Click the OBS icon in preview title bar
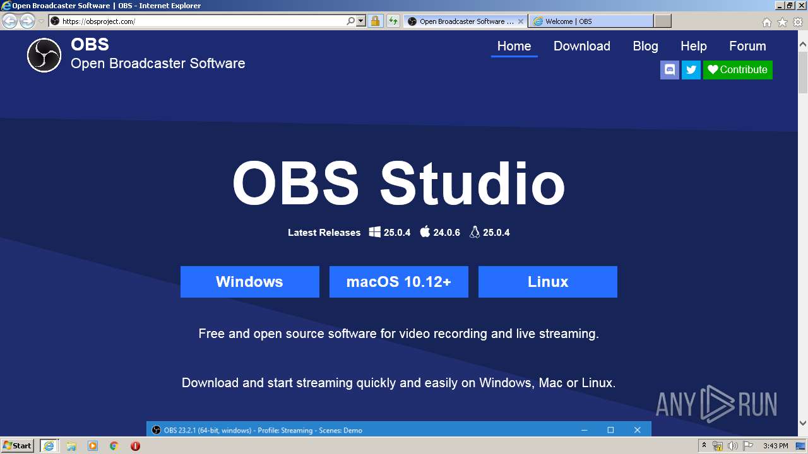The height and width of the screenshot is (454, 808). [x=156, y=430]
